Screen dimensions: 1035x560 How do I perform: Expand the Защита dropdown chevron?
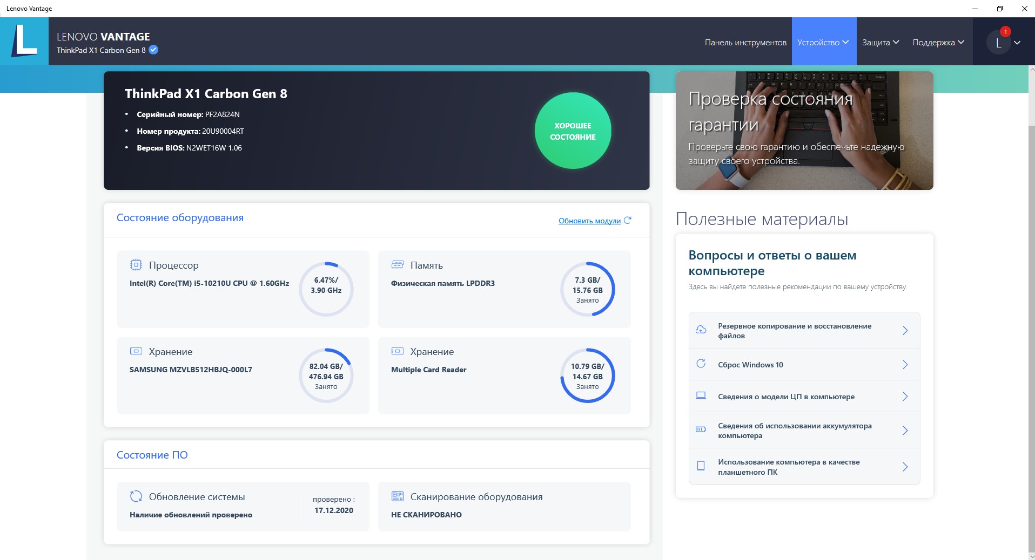pos(896,42)
